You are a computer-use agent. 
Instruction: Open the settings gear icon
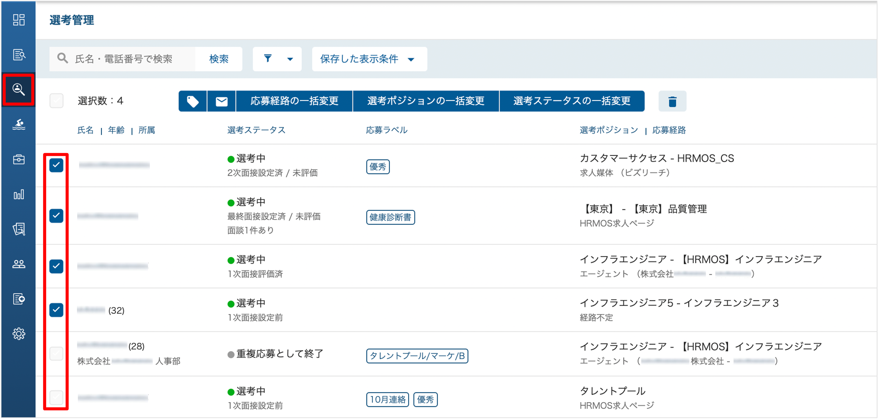[19, 334]
